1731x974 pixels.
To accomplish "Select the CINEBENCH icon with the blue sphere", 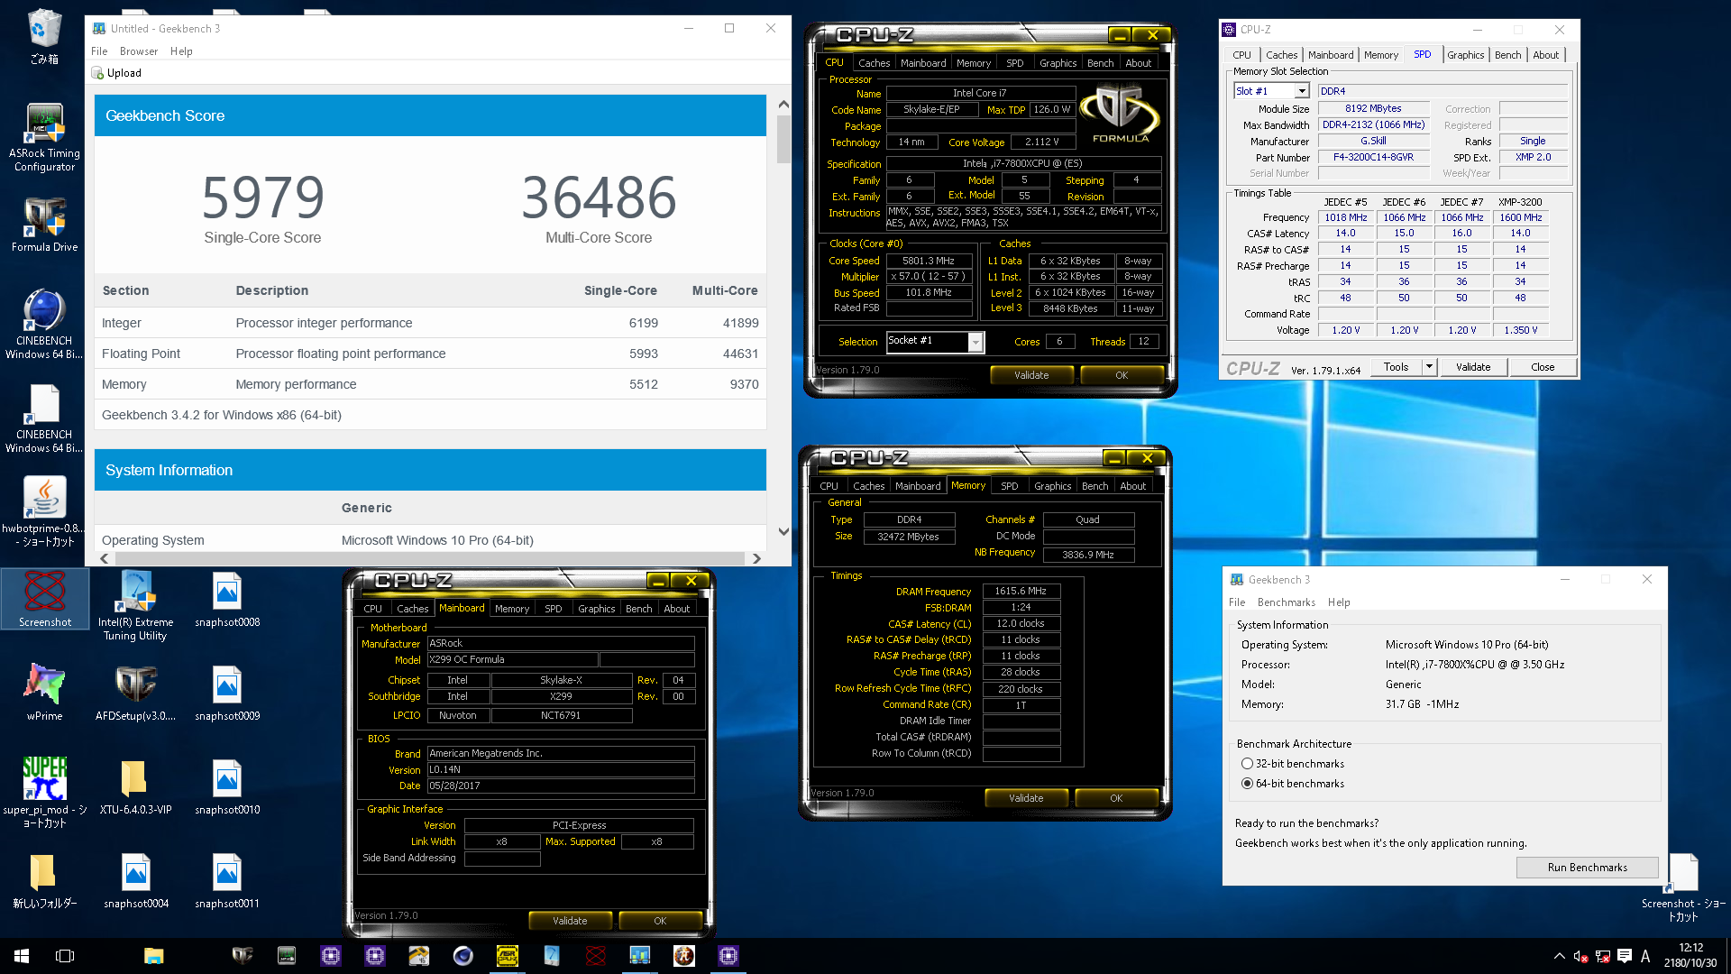I will pos(44,325).
